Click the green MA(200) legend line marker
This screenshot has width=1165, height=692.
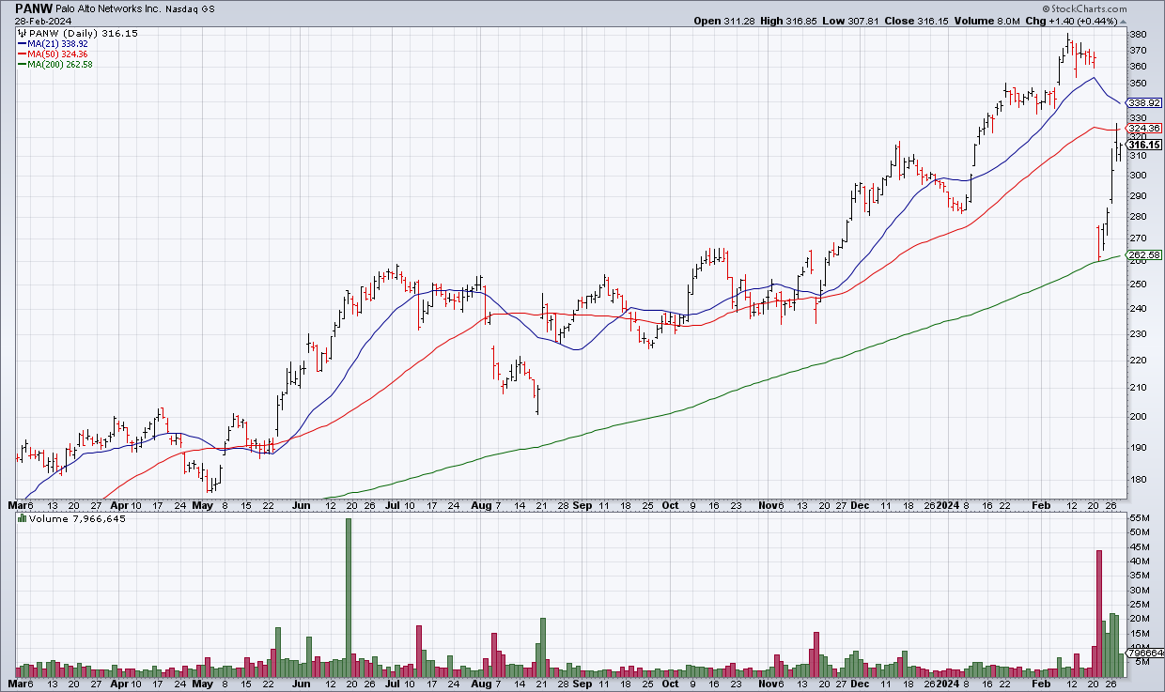tap(21, 65)
